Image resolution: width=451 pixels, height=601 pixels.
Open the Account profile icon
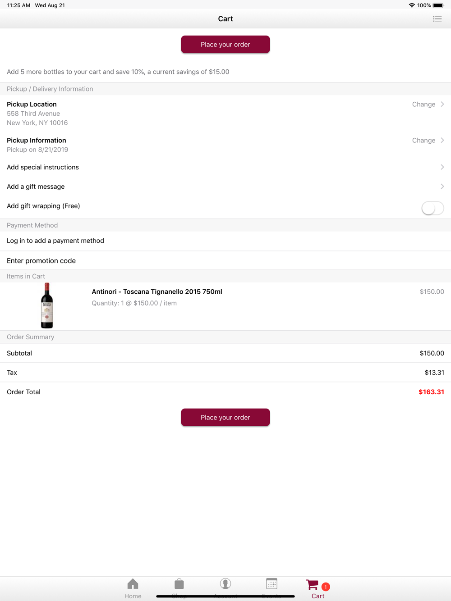point(225,584)
